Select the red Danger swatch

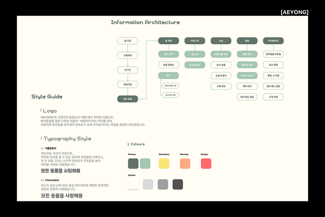click(206, 164)
